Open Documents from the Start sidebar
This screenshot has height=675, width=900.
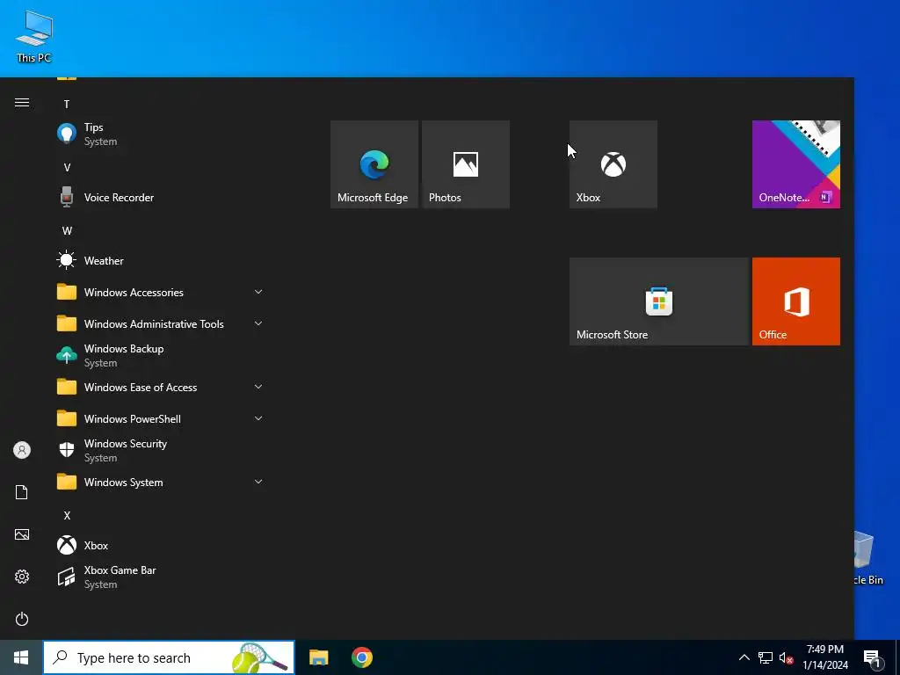(22, 492)
